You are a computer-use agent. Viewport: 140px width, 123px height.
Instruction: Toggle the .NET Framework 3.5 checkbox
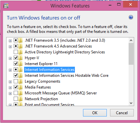[16, 40]
